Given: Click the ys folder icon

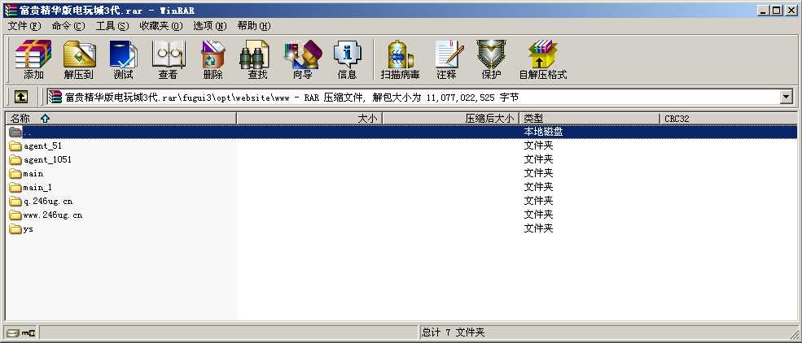Looking at the screenshot, I should pos(15,228).
